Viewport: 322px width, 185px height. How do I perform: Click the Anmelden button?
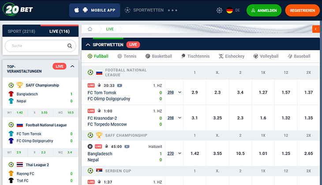pyautogui.click(x=264, y=10)
